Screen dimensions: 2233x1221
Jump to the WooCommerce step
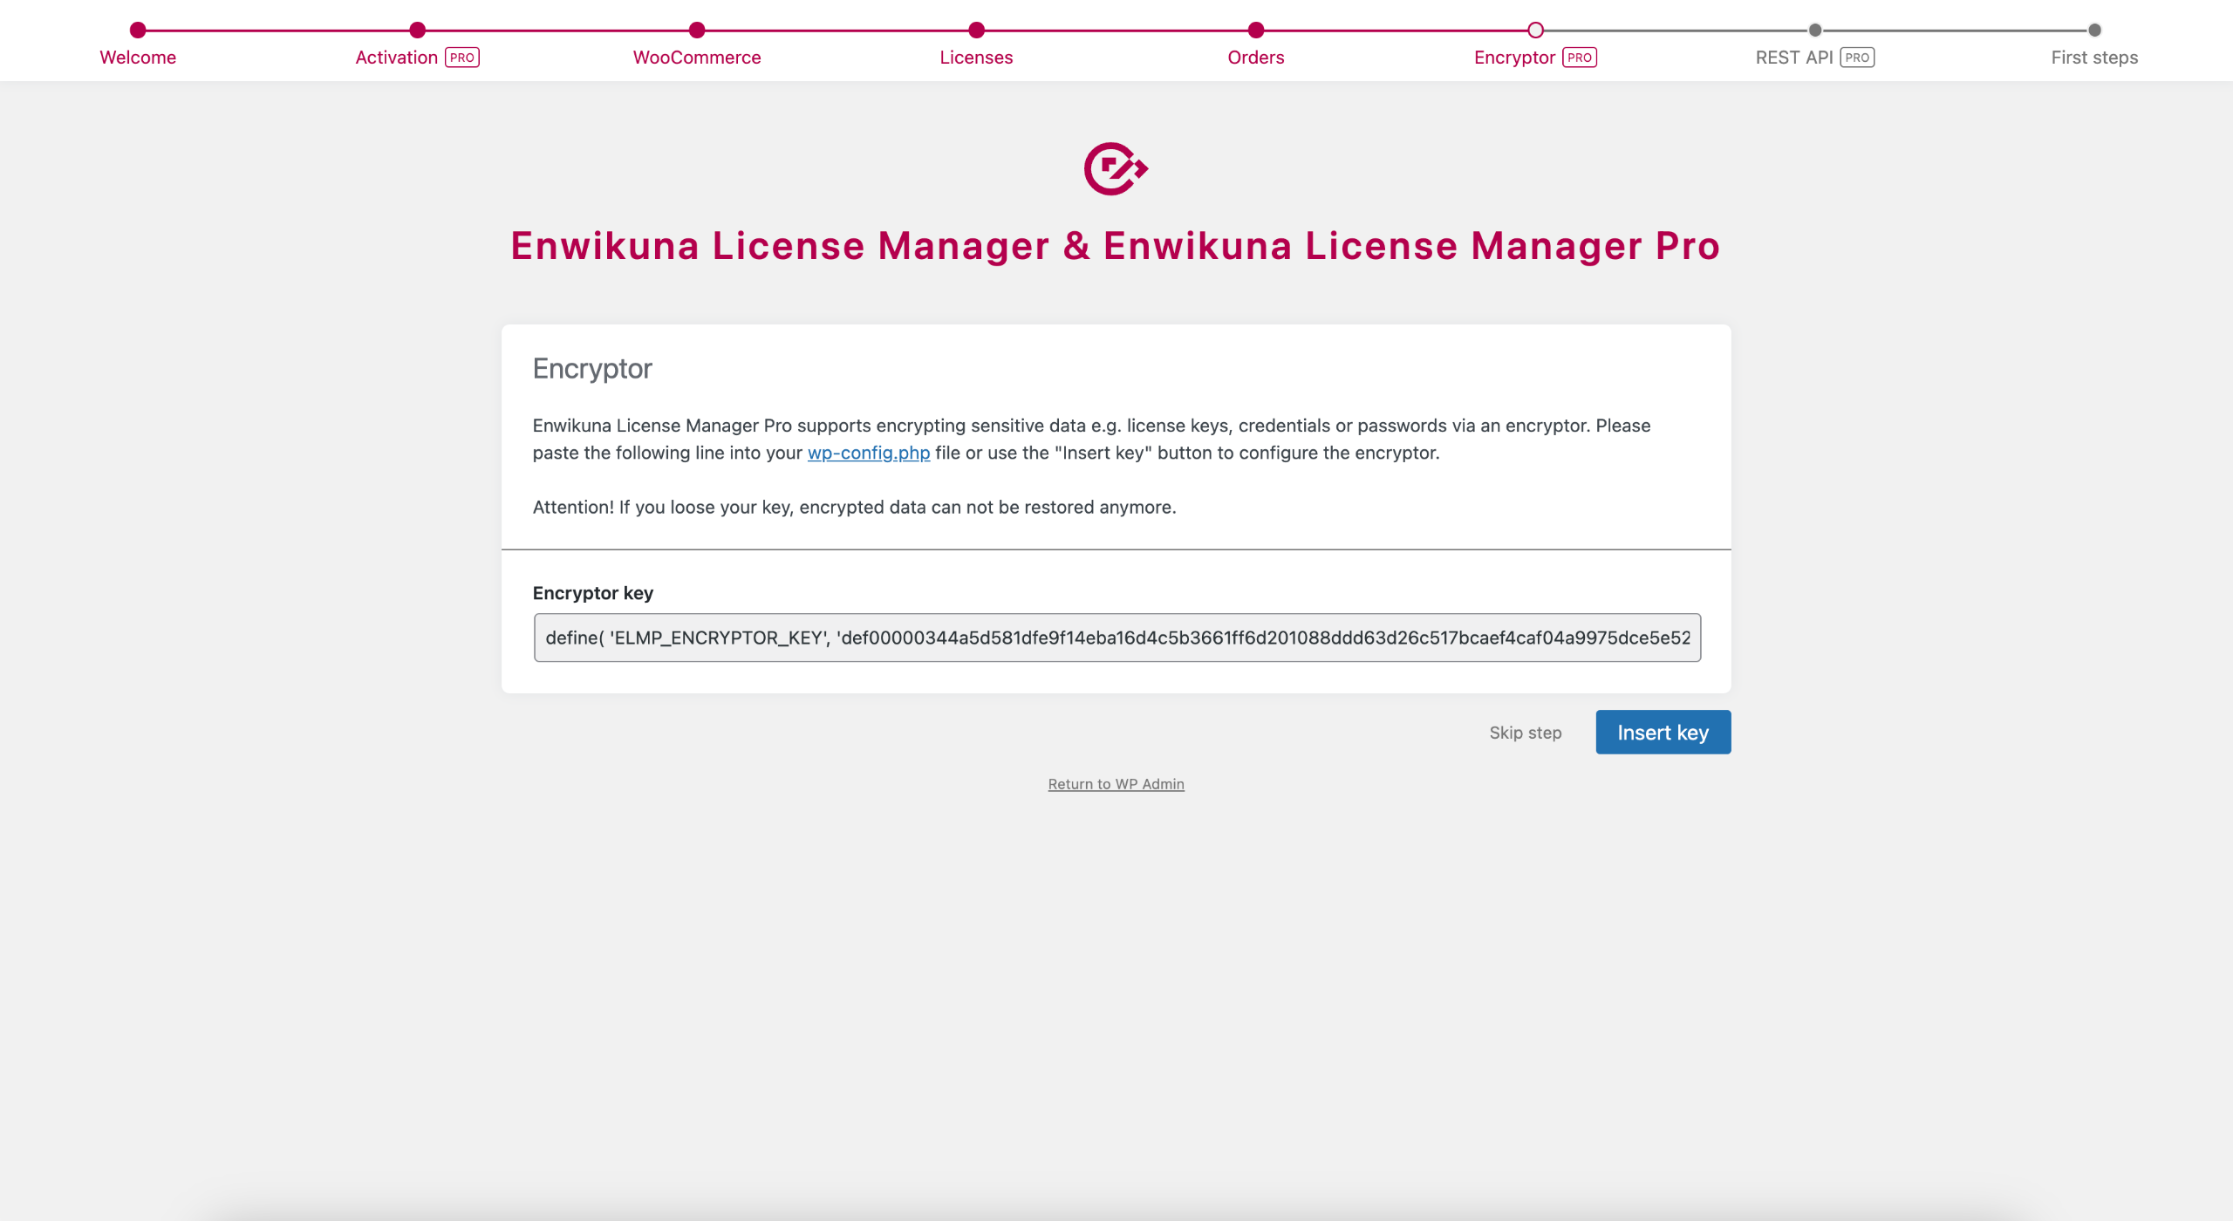coord(697,58)
